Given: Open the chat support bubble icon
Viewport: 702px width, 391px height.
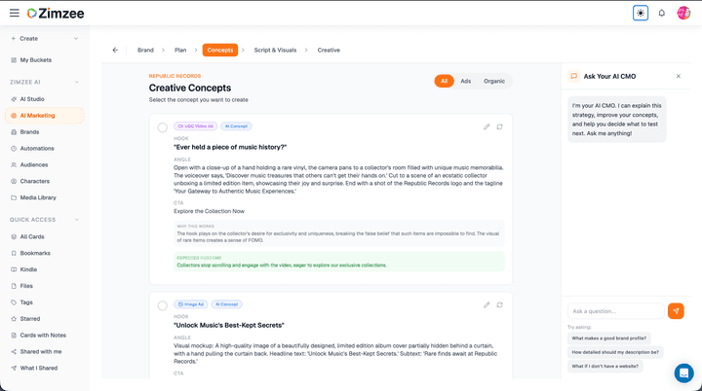Looking at the screenshot, I should point(683,373).
